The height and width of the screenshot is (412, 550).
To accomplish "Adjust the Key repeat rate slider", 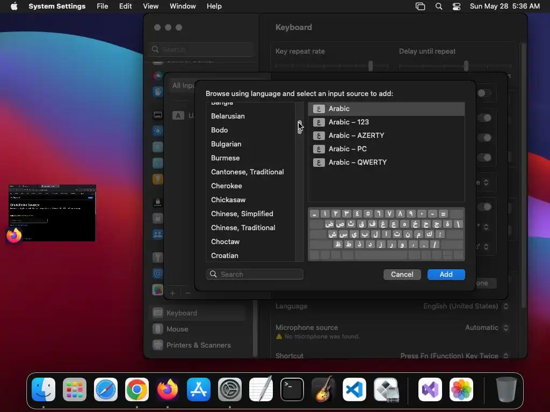I will tap(371, 65).
